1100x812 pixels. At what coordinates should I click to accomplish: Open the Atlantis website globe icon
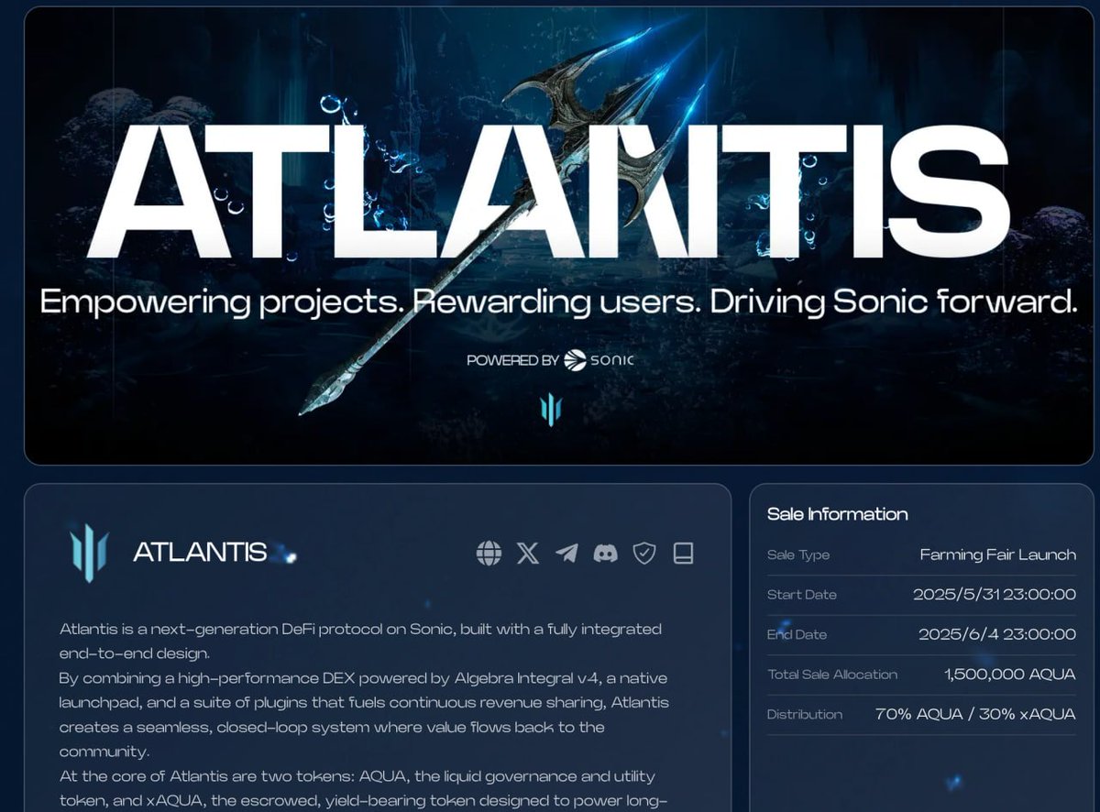tap(489, 553)
